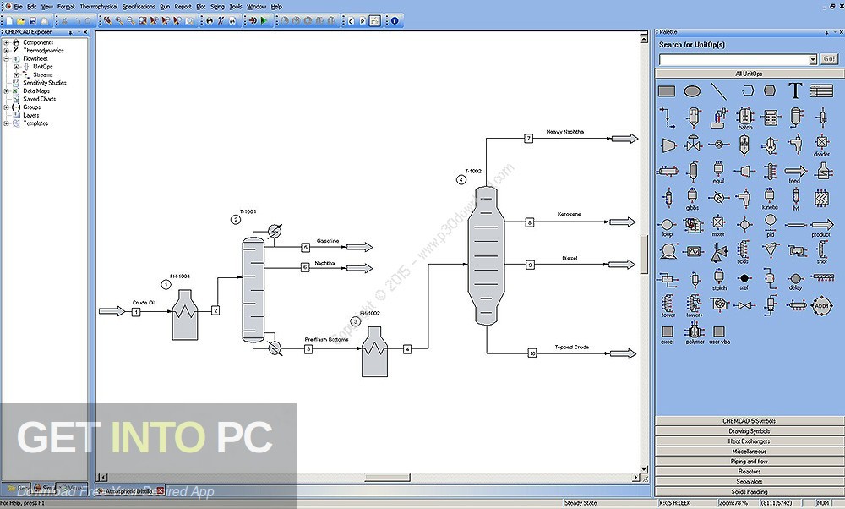Pick the sref unit op icon
The width and height of the screenshot is (845, 509).
744,281
